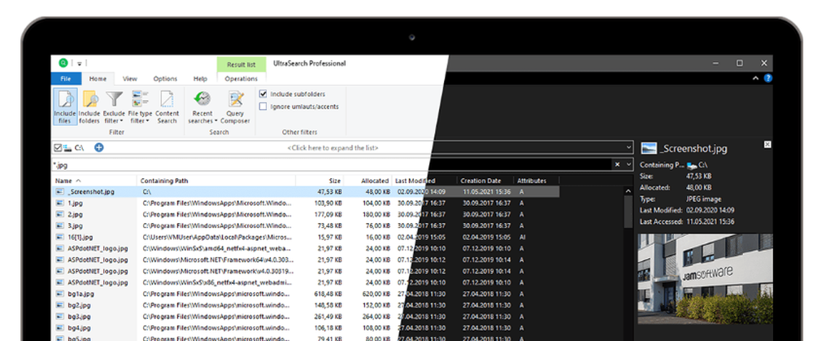Viewport: 813px width, 341px height.
Task: Click the 15,97 KB size cell
Action: [328, 237]
